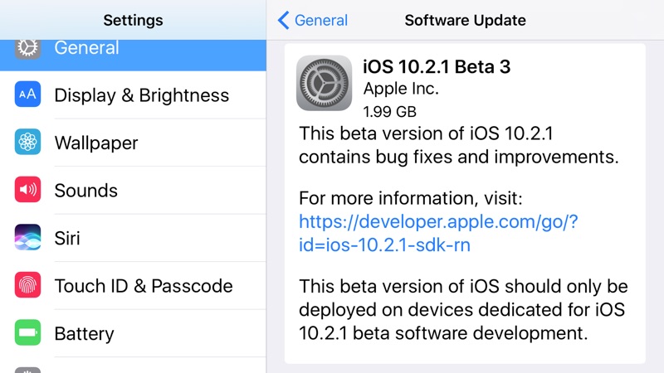Tap the General gear icon in sidebar
This screenshot has height=373, width=664.
tap(28, 48)
